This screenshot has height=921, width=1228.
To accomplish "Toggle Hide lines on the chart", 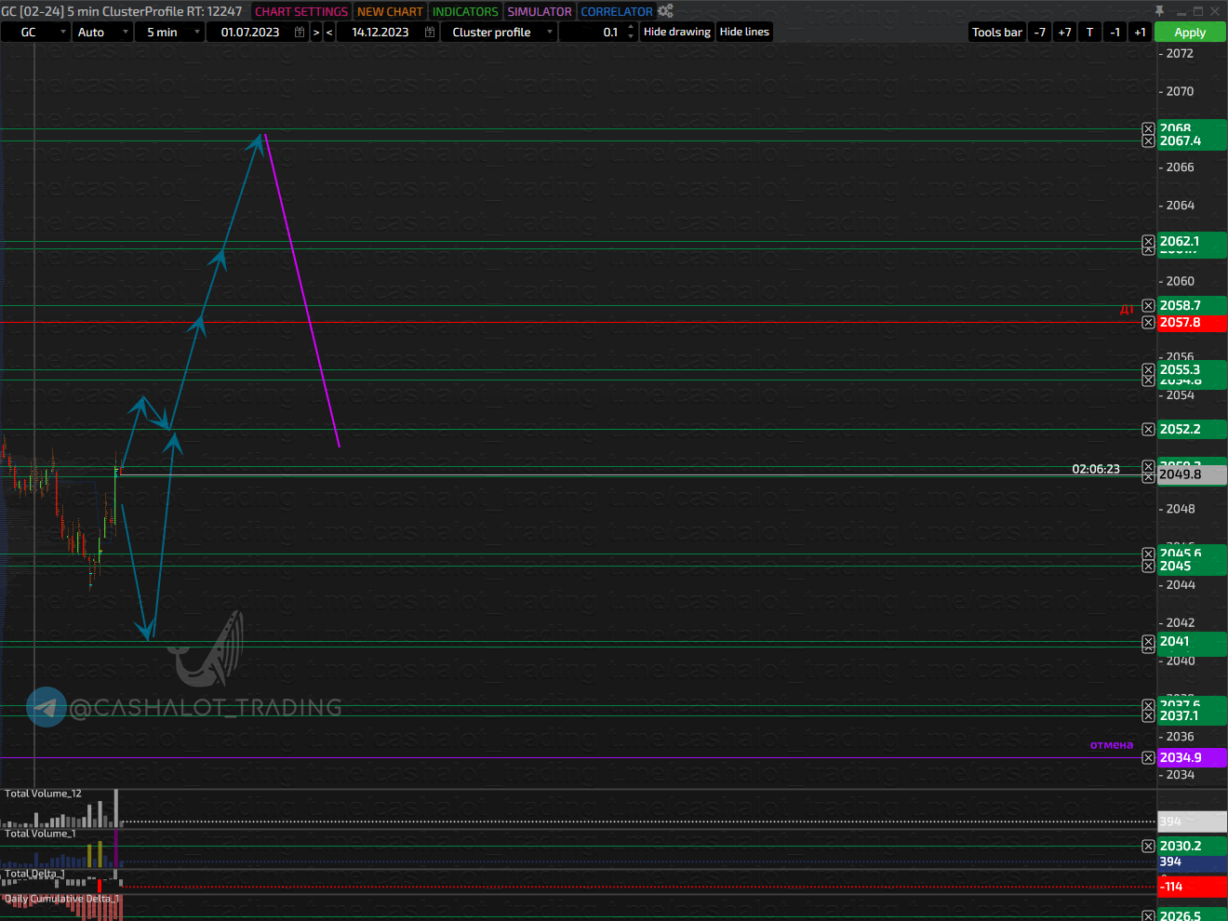I will 744,32.
